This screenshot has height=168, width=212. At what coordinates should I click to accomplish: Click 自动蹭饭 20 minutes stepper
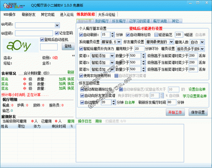point(114,102)
